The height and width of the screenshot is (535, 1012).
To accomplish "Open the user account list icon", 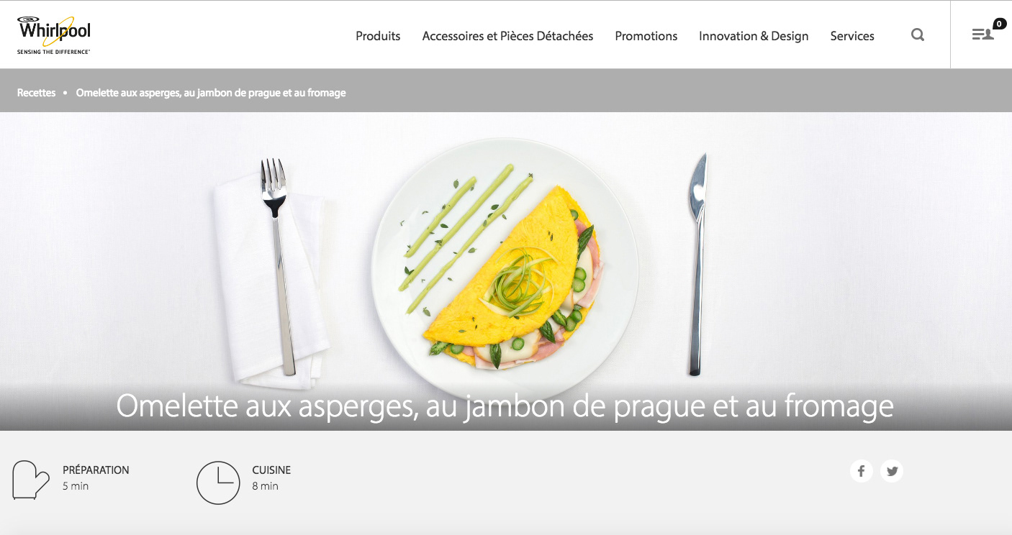I will tap(982, 35).
